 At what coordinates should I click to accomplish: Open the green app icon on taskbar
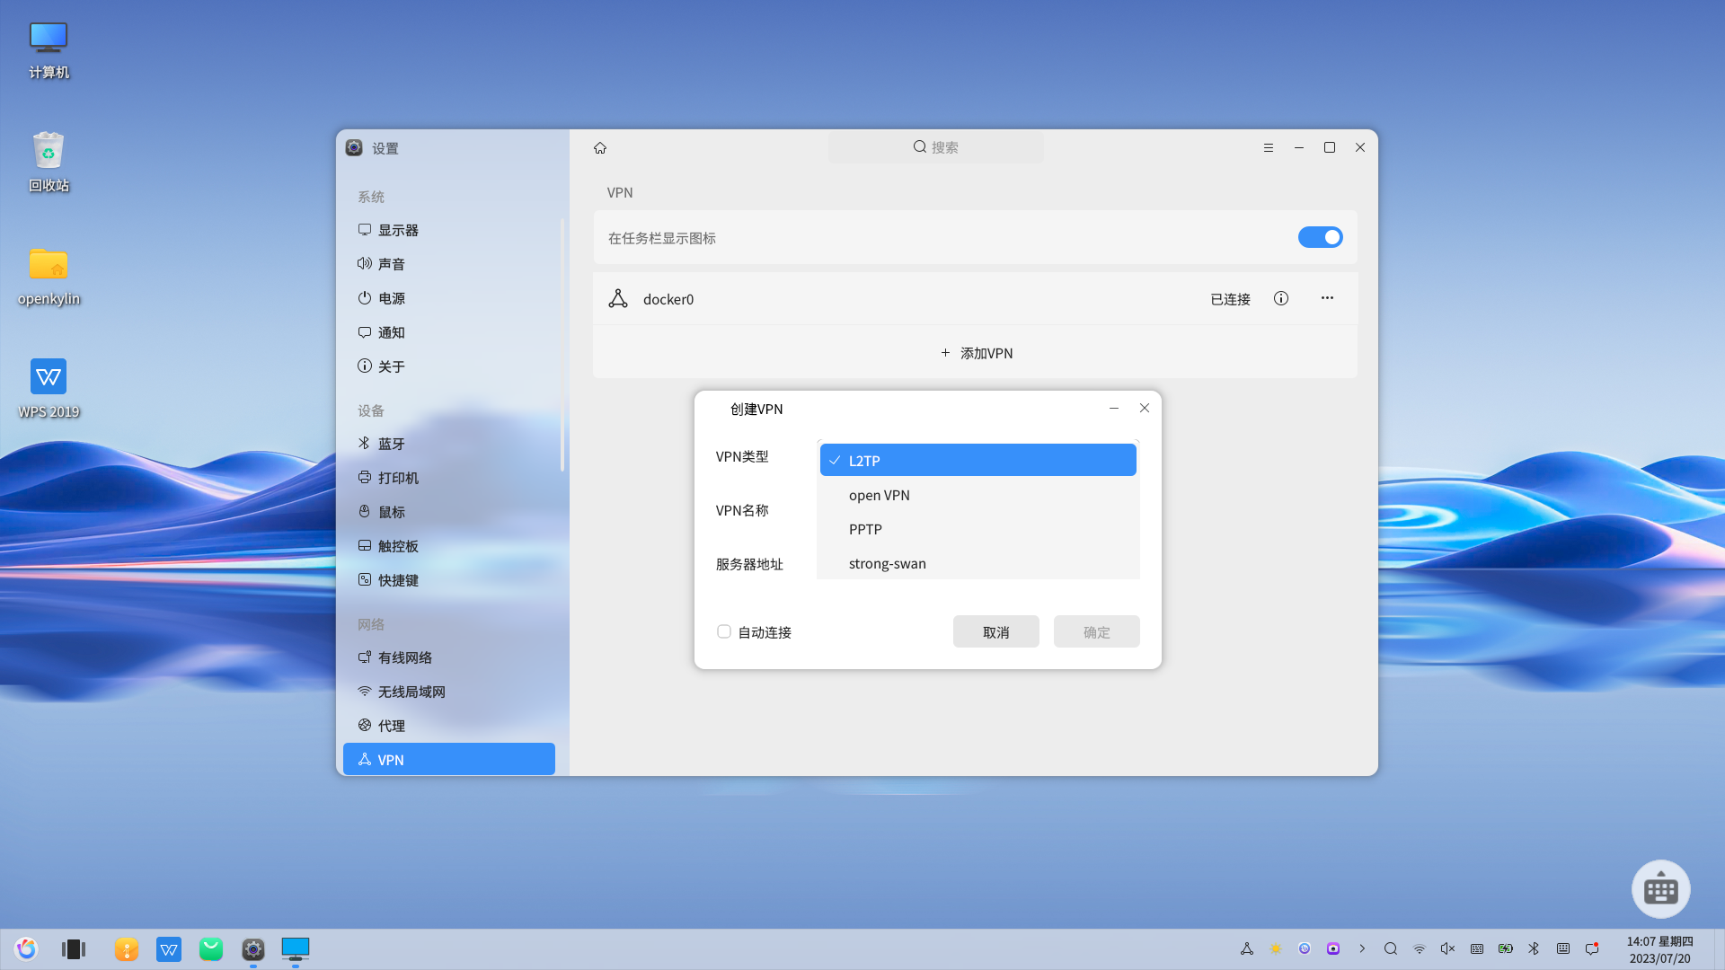pos(211,949)
